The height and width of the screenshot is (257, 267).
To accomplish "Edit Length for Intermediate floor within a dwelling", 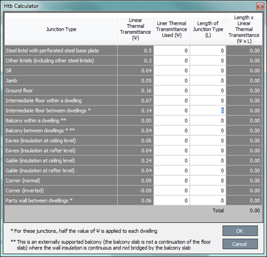I will tap(208, 100).
